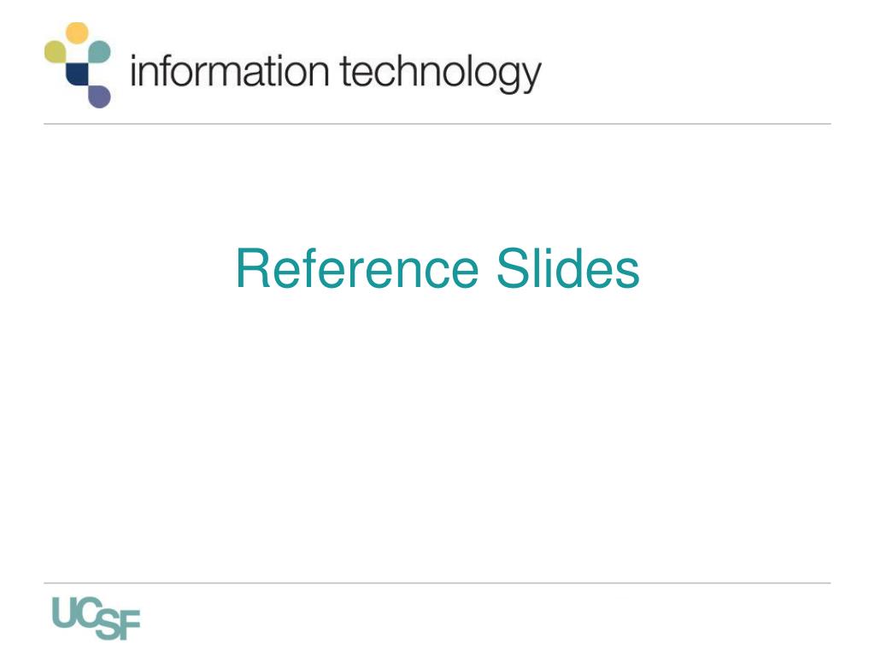Click the olive-green circle in the logo
The width and height of the screenshot is (875, 656).
[x=56, y=51]
